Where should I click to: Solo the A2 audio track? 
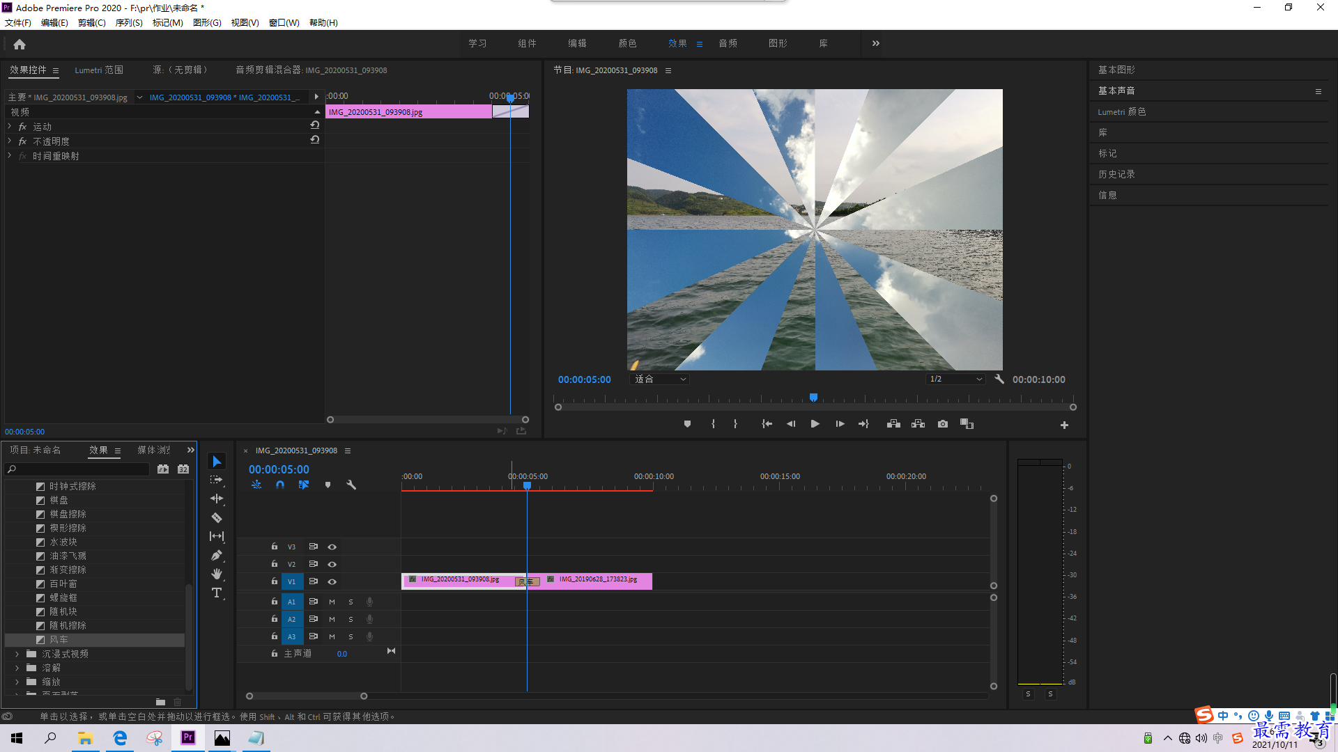point(351,619)
